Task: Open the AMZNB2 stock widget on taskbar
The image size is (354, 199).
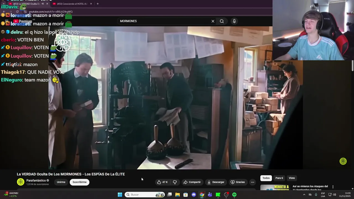Action: tap(12, 195)
